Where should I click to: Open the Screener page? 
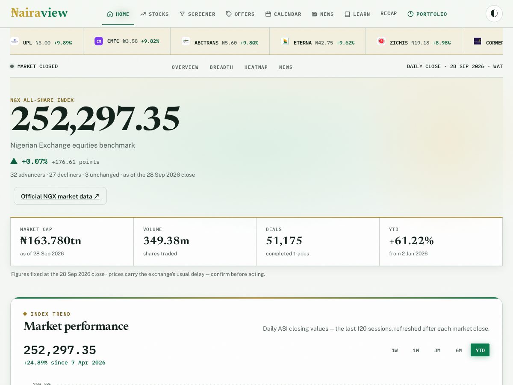[198, 14]
